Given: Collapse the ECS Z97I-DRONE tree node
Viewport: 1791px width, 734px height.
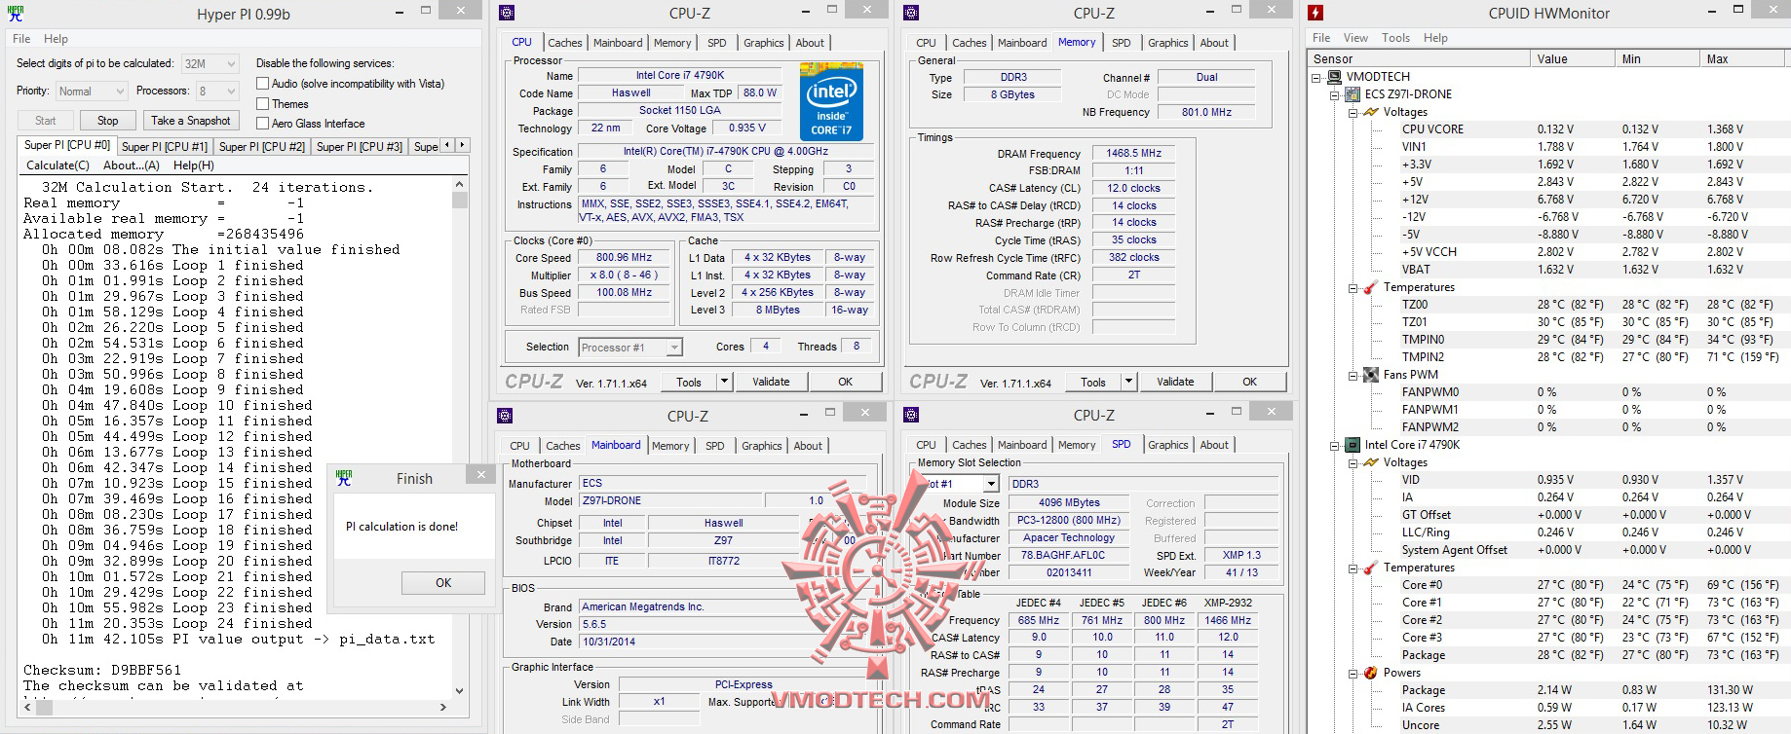Looking at the screenshot, I should (x=1335, y=94).
